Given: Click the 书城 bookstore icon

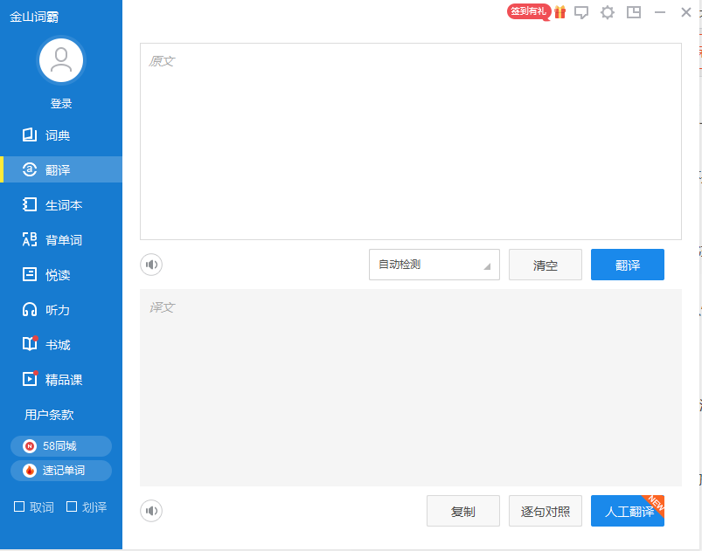Looking at the screenshot, I should 30,344.
